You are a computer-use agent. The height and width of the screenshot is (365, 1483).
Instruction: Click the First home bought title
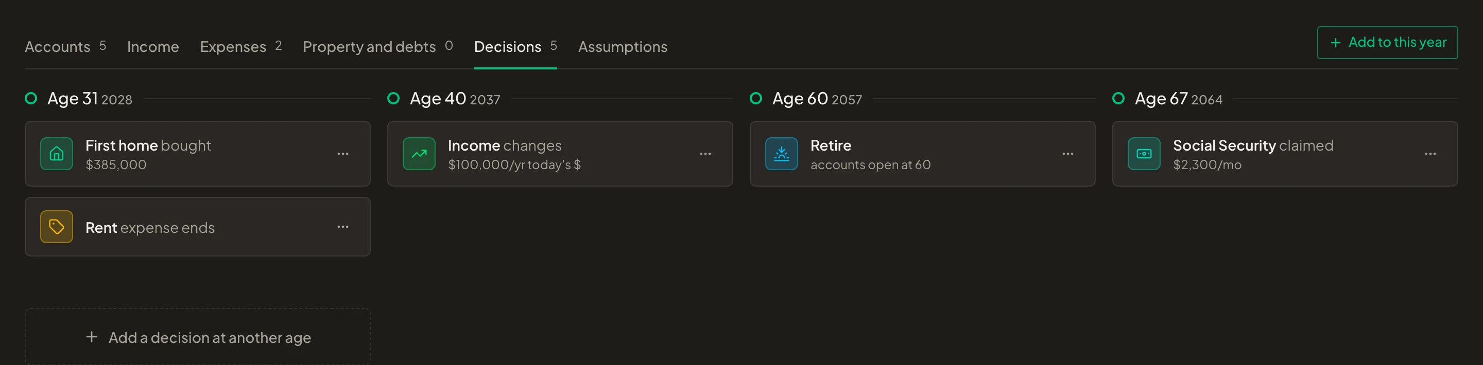(x=148, y=145)
